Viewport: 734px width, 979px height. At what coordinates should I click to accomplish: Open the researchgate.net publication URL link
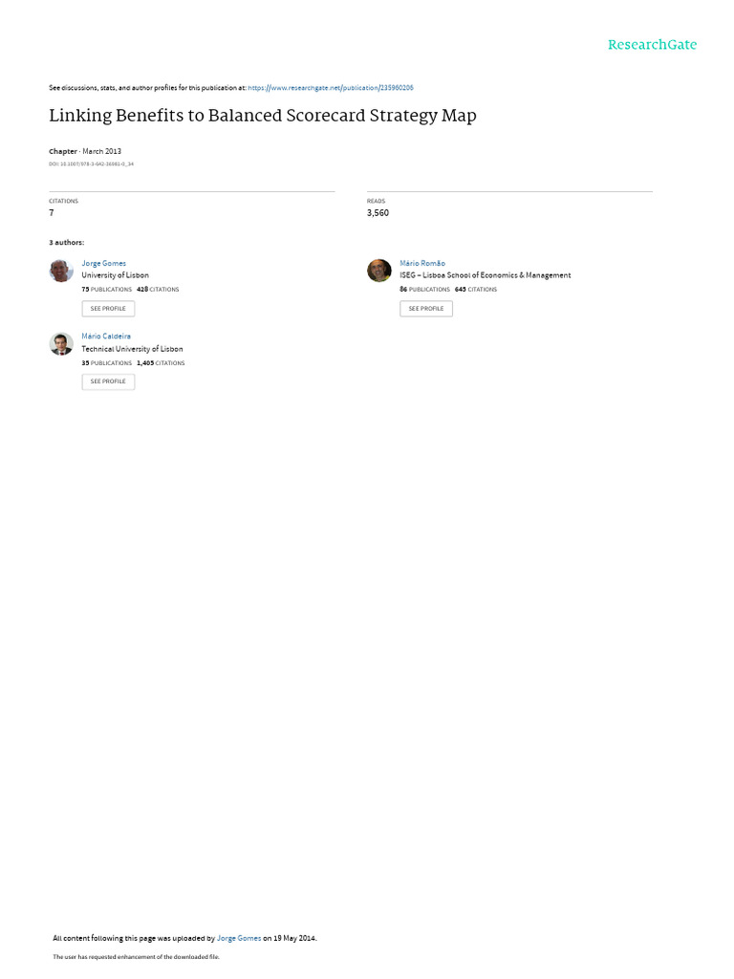330,88
